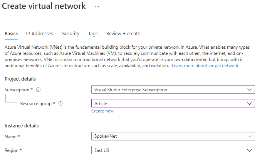Viewport: 272px width, 165px height.
Task: Switch to the IP Addresses tab
Action: [x=40, y=34]
